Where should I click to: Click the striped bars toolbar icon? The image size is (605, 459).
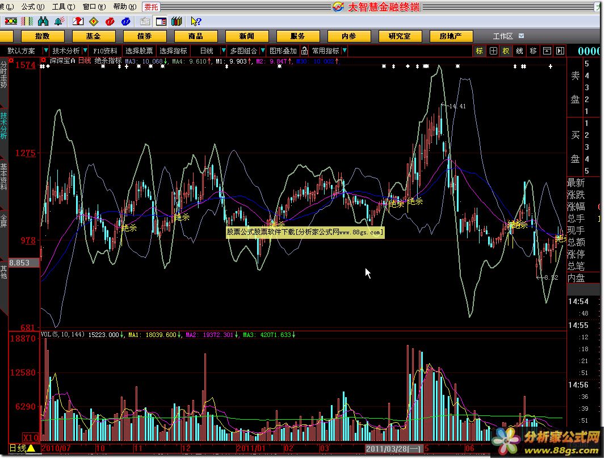click(x=27, y=21)
